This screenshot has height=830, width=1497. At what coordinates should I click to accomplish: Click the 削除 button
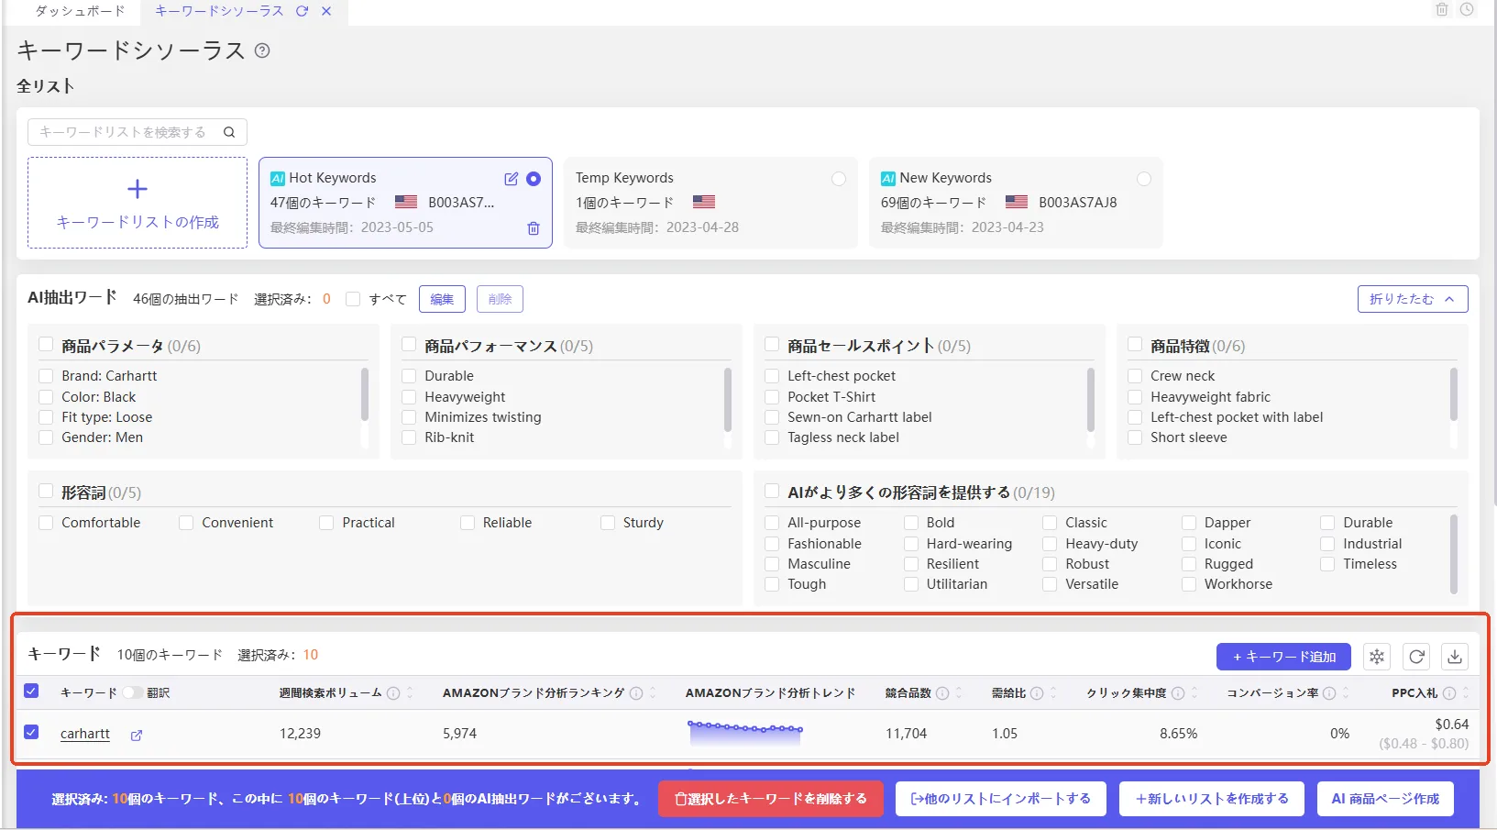coord(500,299)
